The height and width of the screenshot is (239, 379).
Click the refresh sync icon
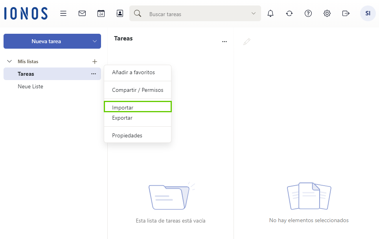pos(289,13)
